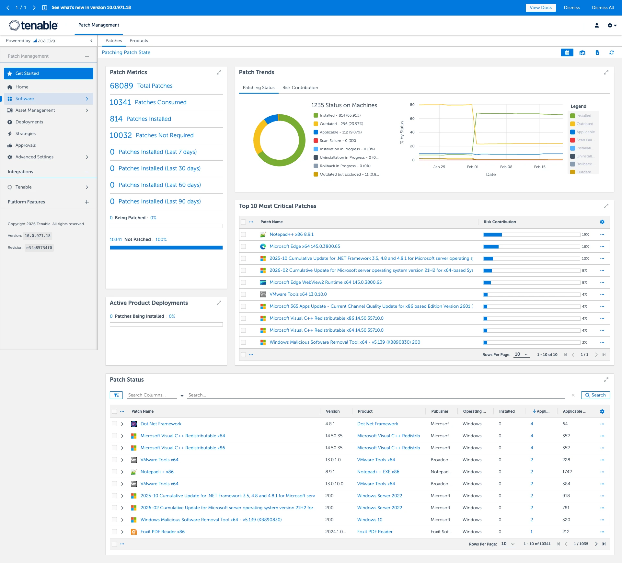The image size is (622, 563).
Task: Click the export to Excel icon
Action: (x=597, y=52)
